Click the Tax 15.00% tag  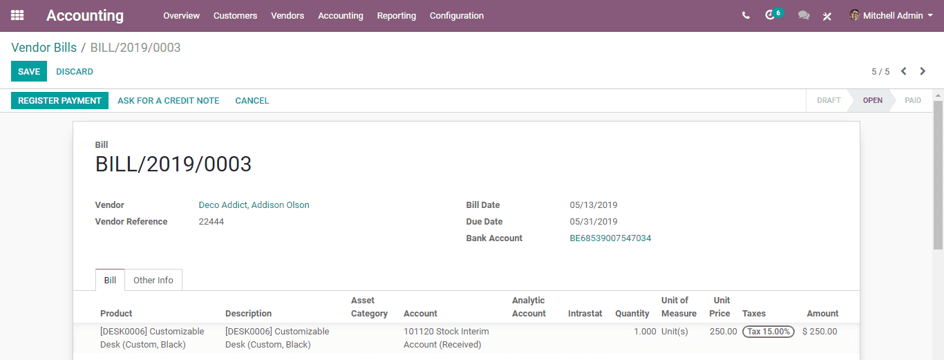tap(768, 332)
